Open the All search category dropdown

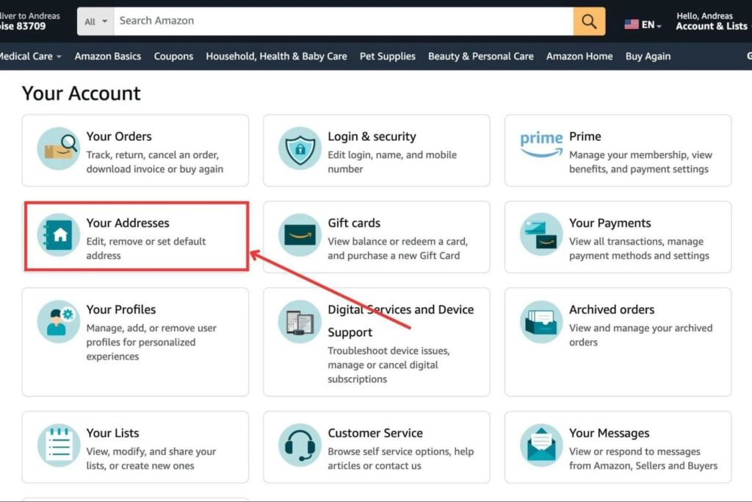(x=95, y=21)
